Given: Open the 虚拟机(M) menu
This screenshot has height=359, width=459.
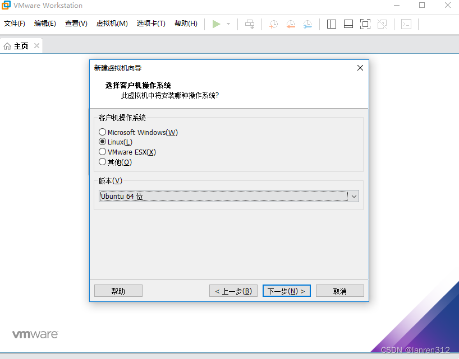Looking at the screenshot, I should pyautogui.click(x=112, y=24).
